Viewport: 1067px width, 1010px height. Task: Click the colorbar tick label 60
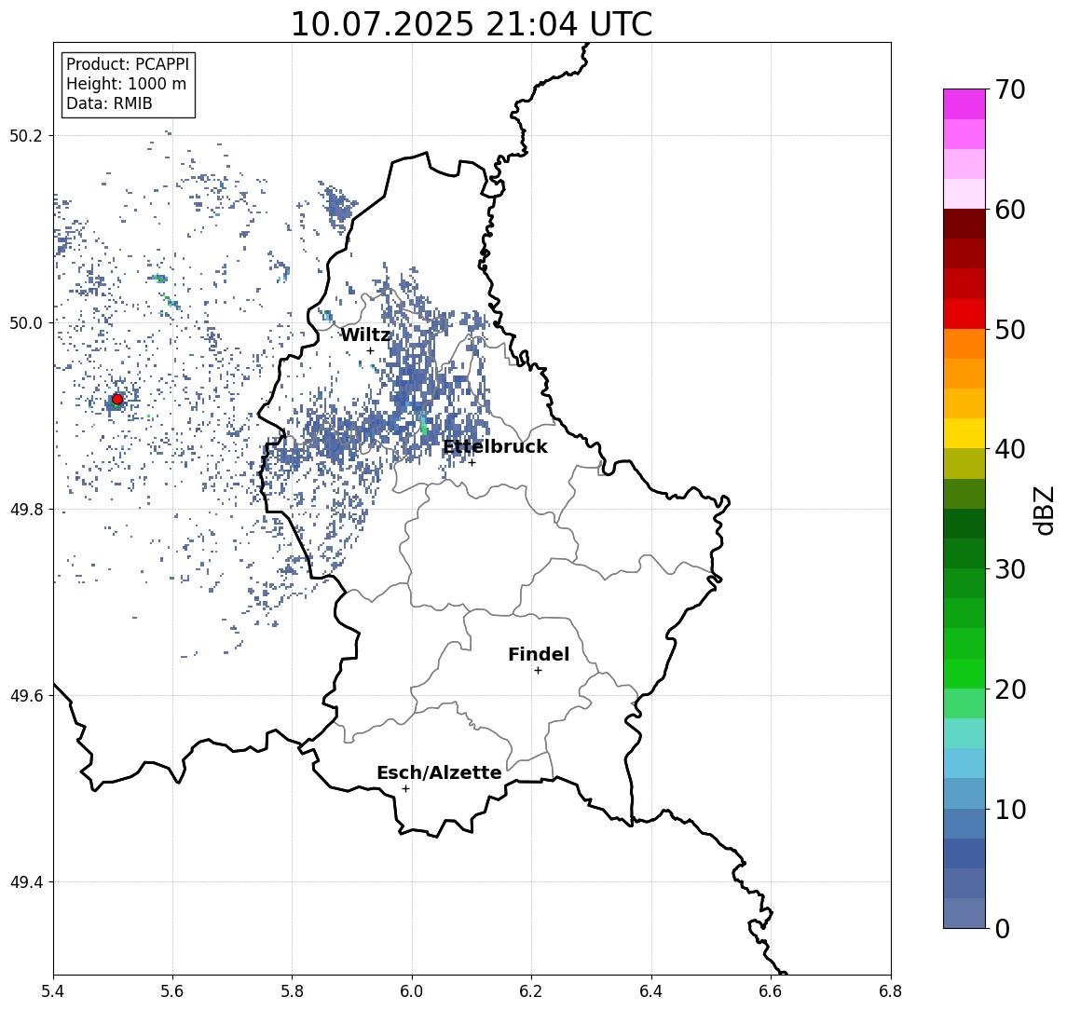tap(1010, 210)
